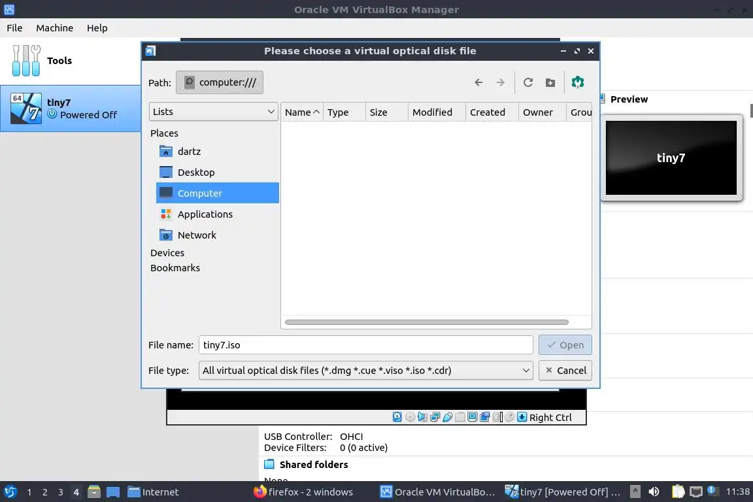Click the taskbar clock showing 11:38
753x502 pixels.
(737, 492)
